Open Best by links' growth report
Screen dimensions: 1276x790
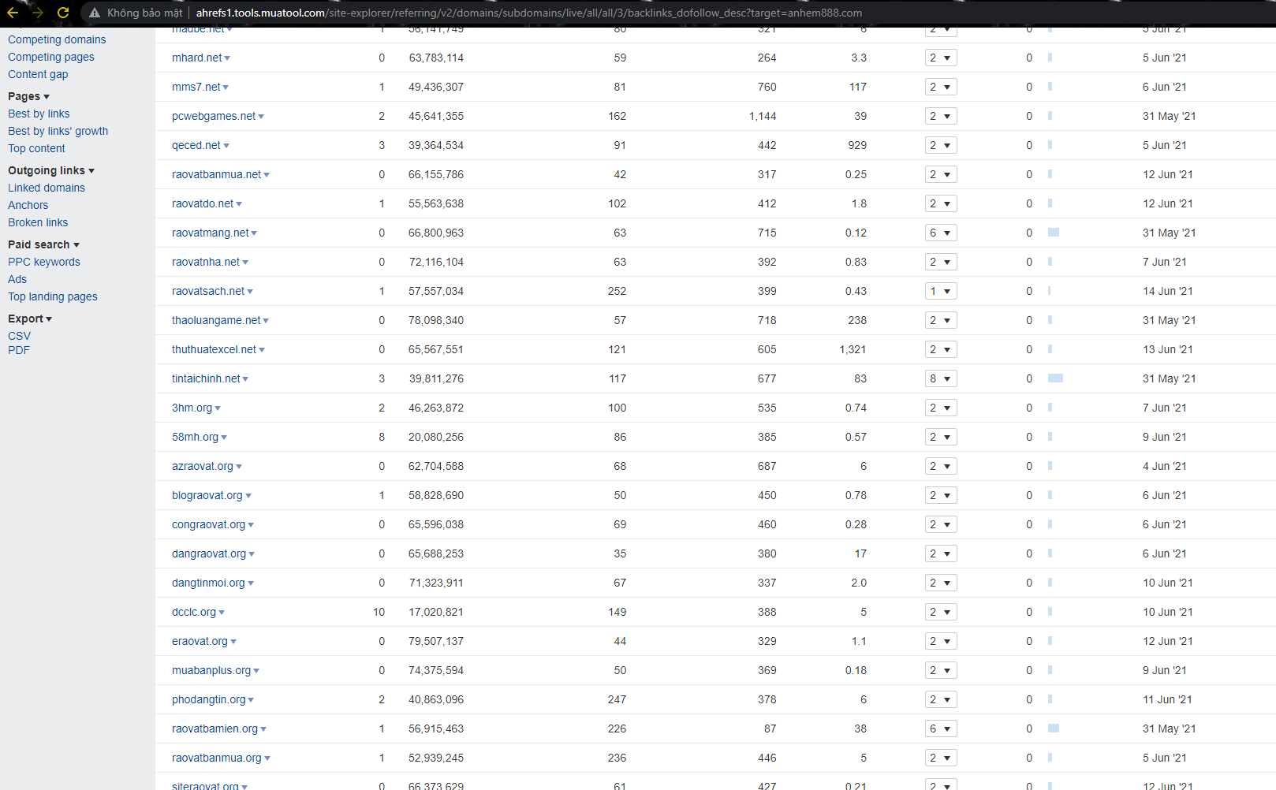[x=58, y=131]
